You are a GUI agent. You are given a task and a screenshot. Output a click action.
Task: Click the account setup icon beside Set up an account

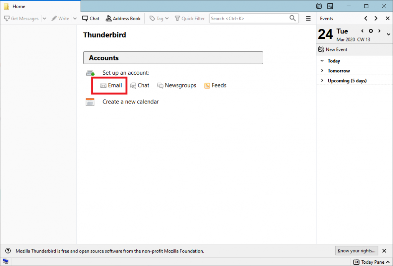point(91,73)
